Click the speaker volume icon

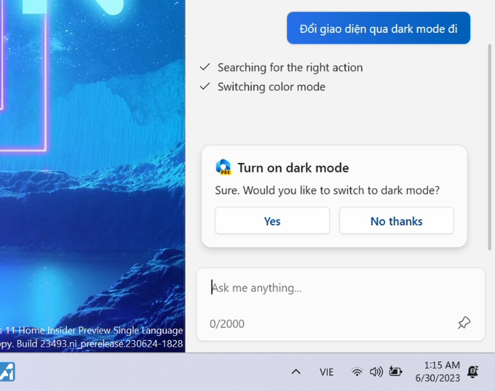coord(376,372)
